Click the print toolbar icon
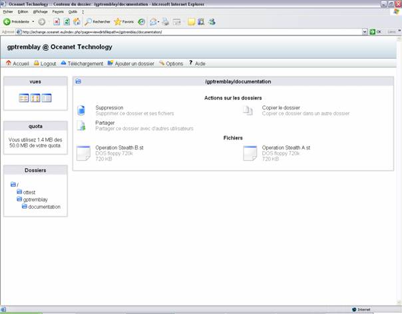Screen dimensions: 402x314 click(166, 22)
